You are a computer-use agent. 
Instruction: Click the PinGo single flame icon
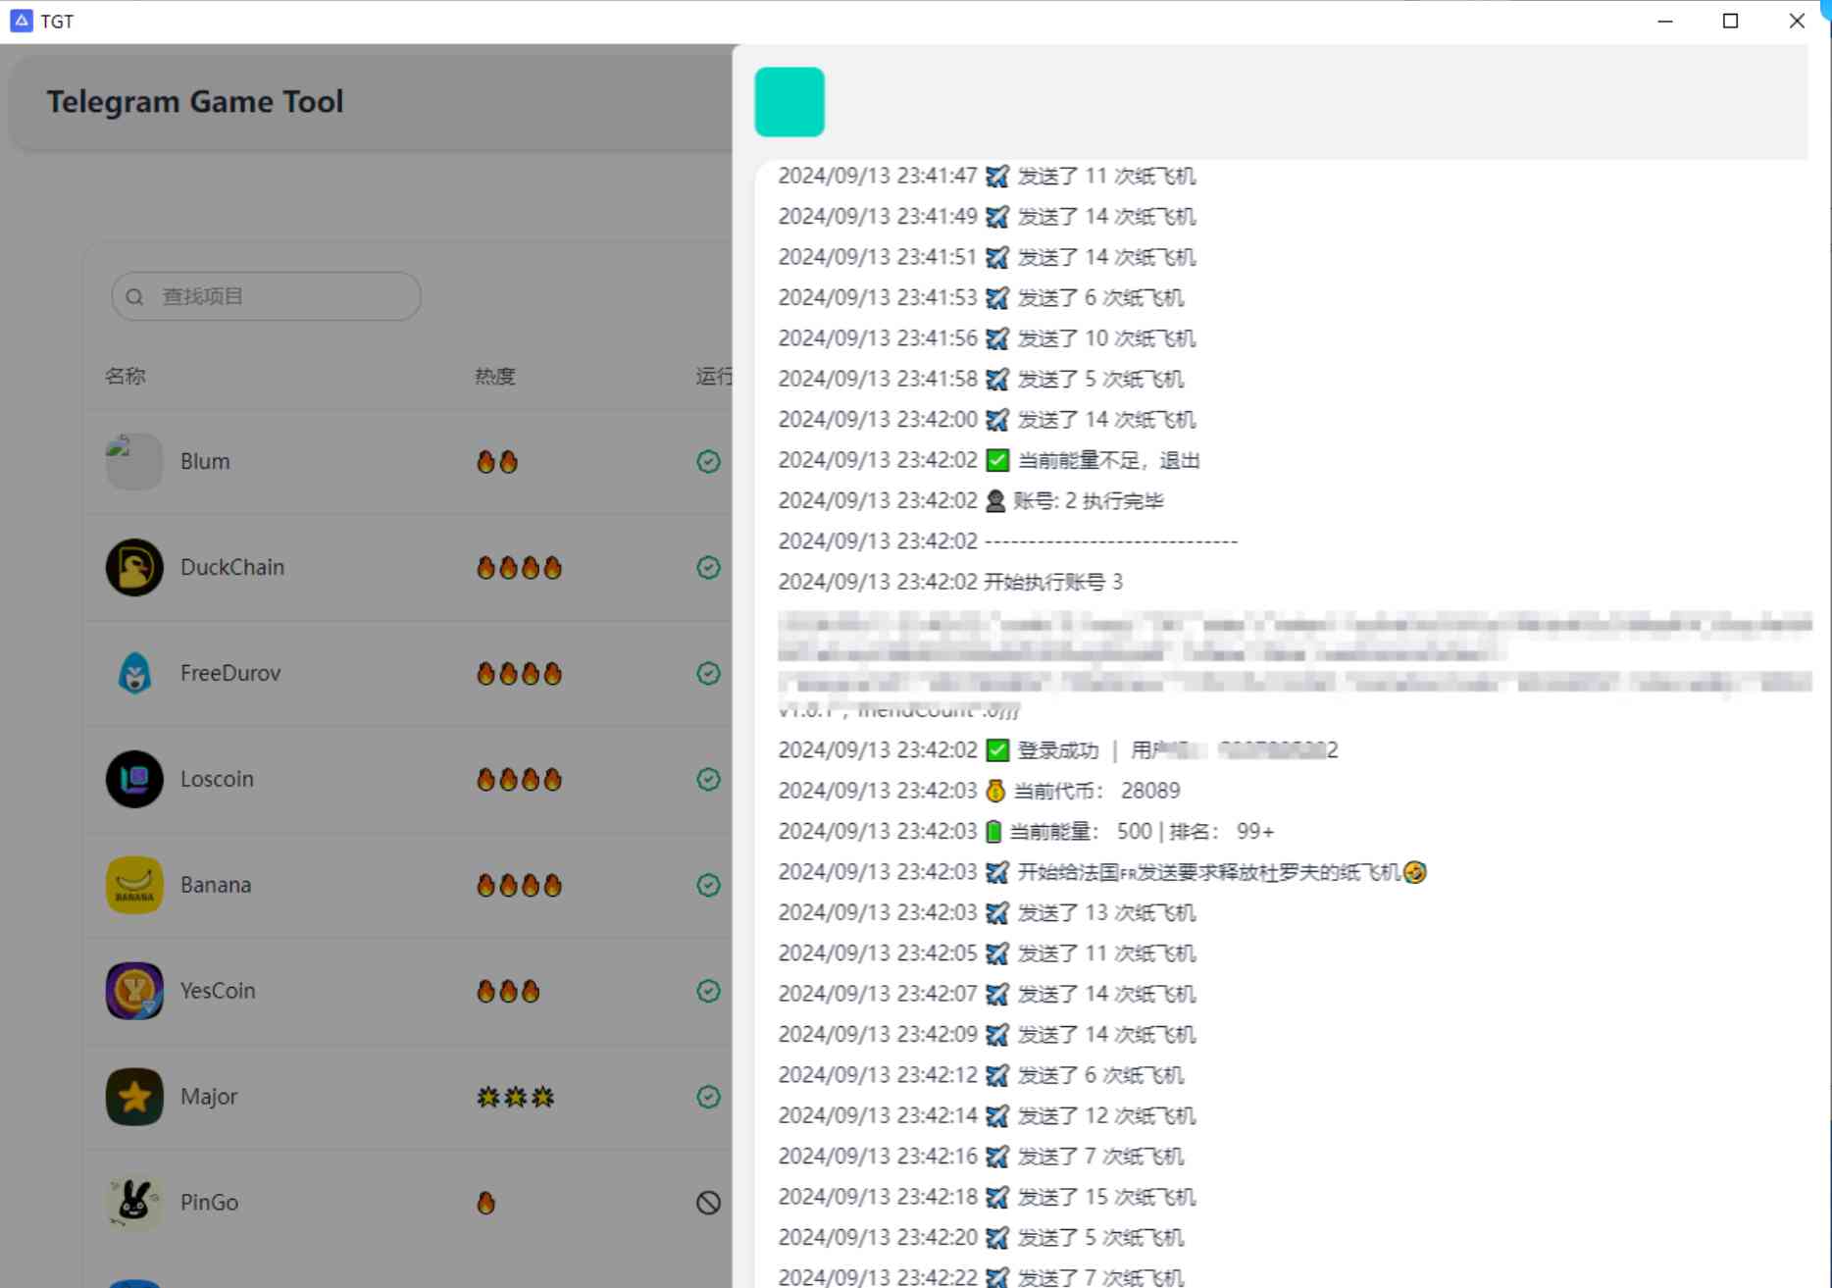point(486,1203)
